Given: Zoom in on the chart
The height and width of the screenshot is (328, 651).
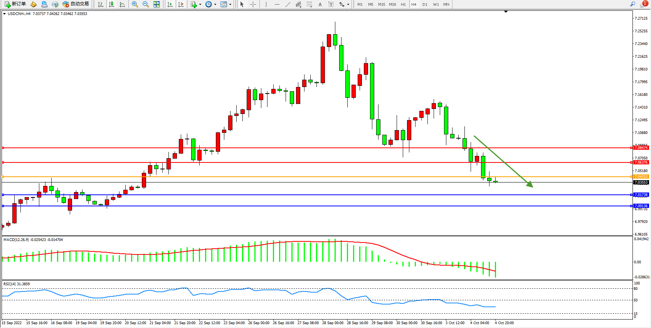Looking at the screenshot, I should [135, 4].
